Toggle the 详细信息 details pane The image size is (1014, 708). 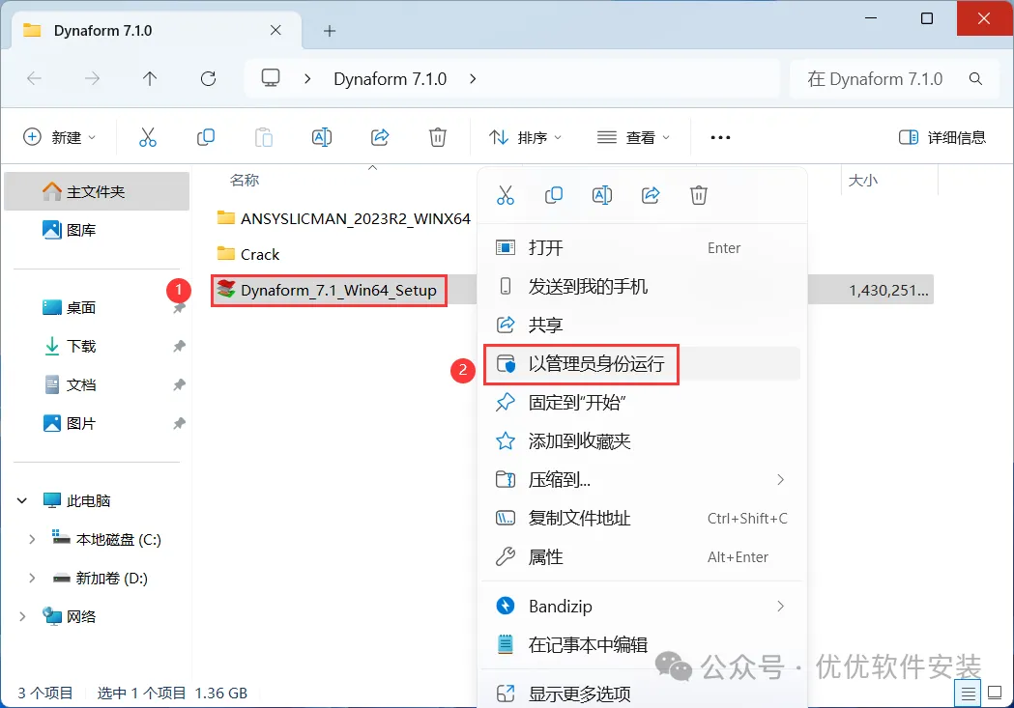[942, 137]
